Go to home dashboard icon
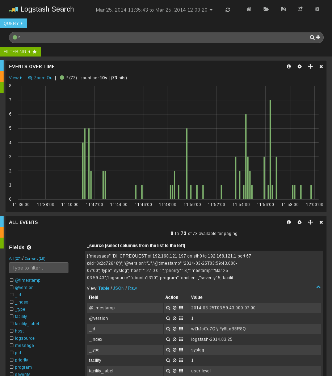Image resolution: width=332 pixels, height=376 pixels. pos(249,9)
